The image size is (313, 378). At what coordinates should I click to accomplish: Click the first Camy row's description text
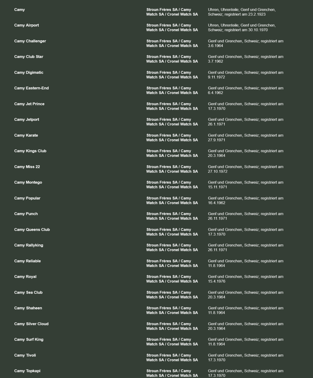[241, 12]
